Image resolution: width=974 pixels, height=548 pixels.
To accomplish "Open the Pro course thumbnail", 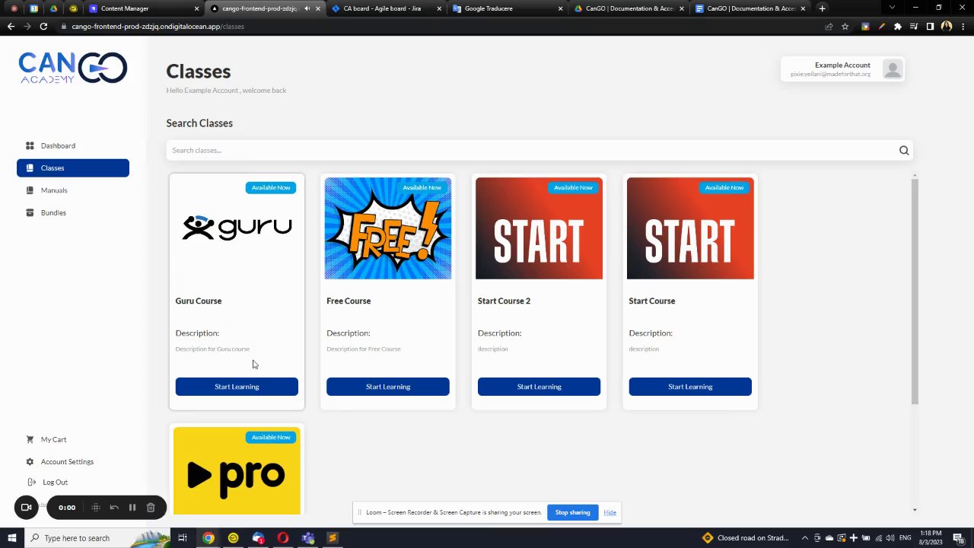I will [237, 471].
